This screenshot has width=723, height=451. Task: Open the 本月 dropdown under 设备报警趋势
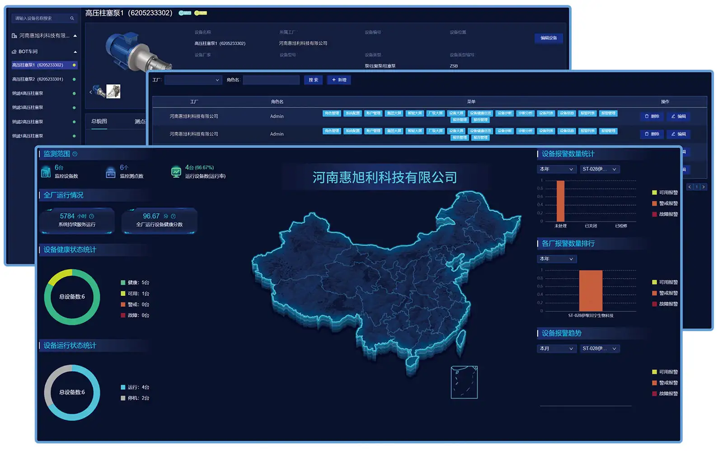[557, 348]
